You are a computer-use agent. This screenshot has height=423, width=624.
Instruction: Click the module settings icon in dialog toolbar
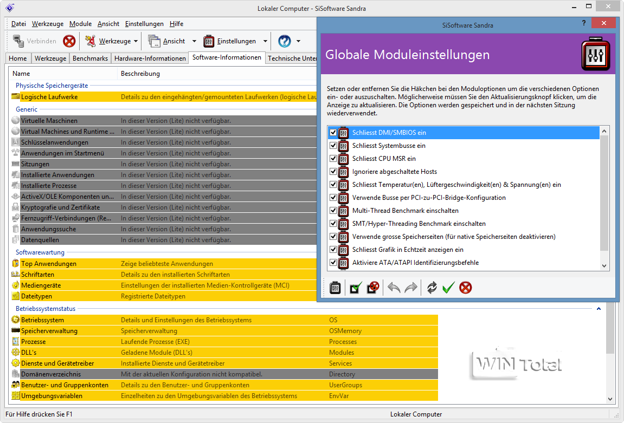(335, 288)
